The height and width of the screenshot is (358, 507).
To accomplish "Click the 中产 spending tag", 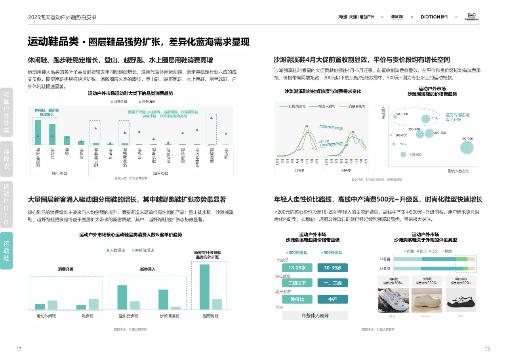I will pos(332,299).
